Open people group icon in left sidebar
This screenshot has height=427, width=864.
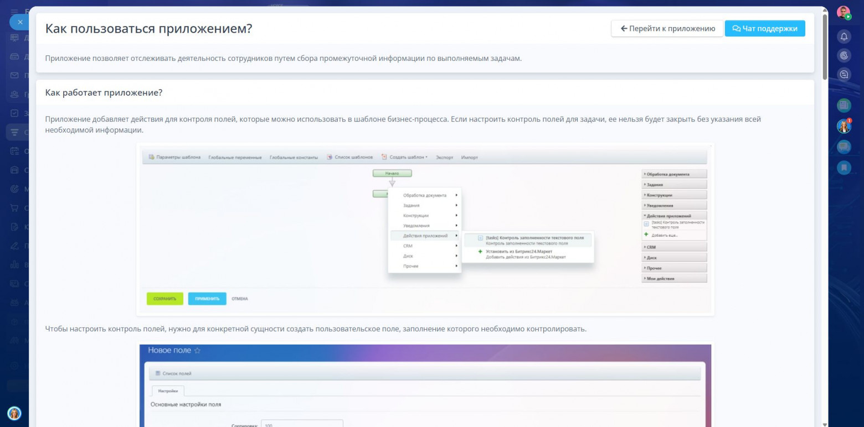(14, 94)
